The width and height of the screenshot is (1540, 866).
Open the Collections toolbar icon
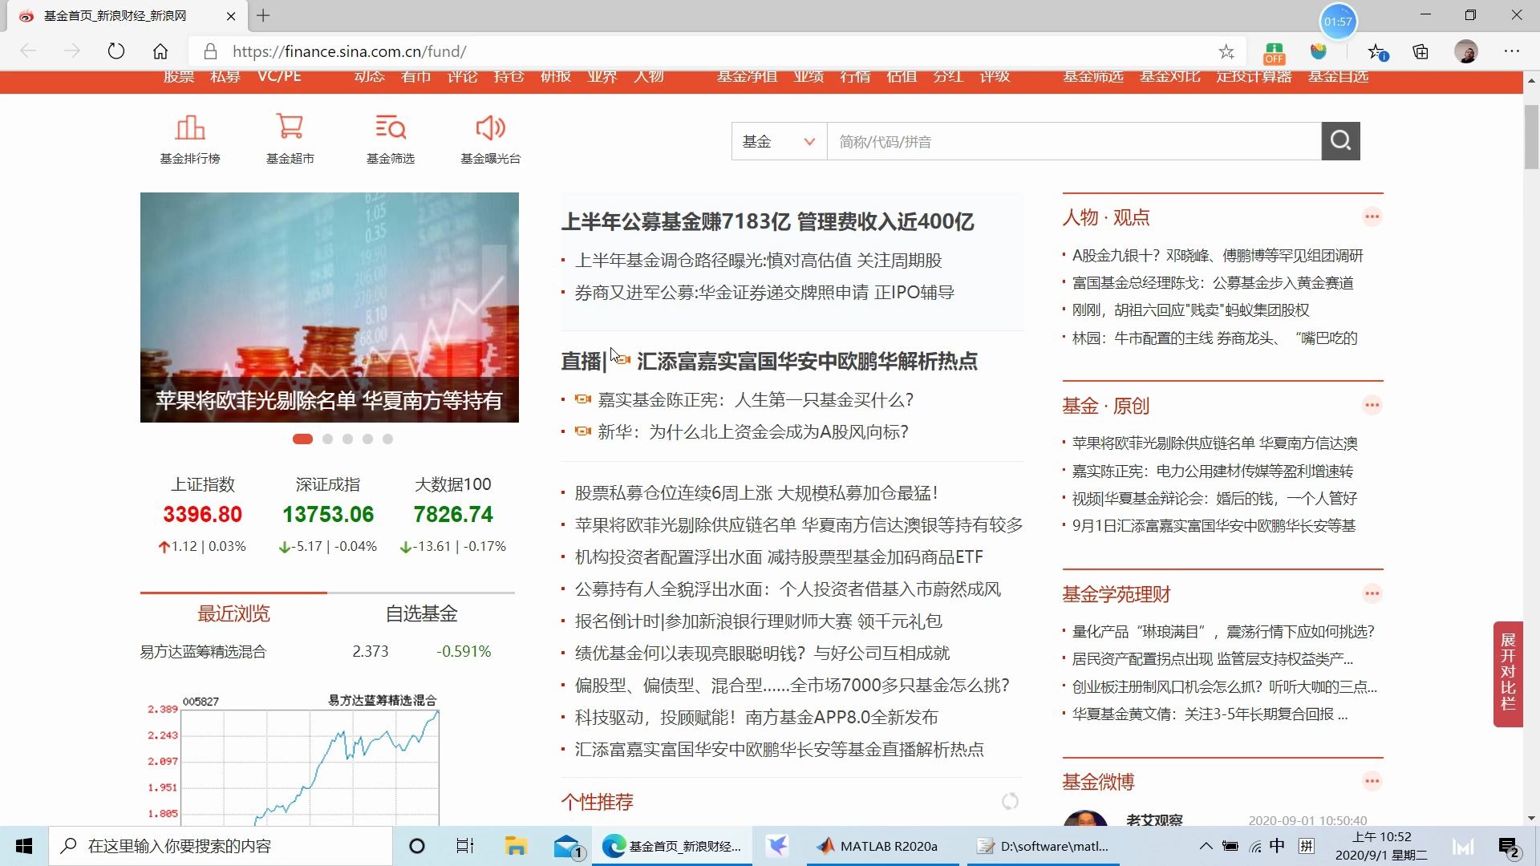(x=1420, y=51)
